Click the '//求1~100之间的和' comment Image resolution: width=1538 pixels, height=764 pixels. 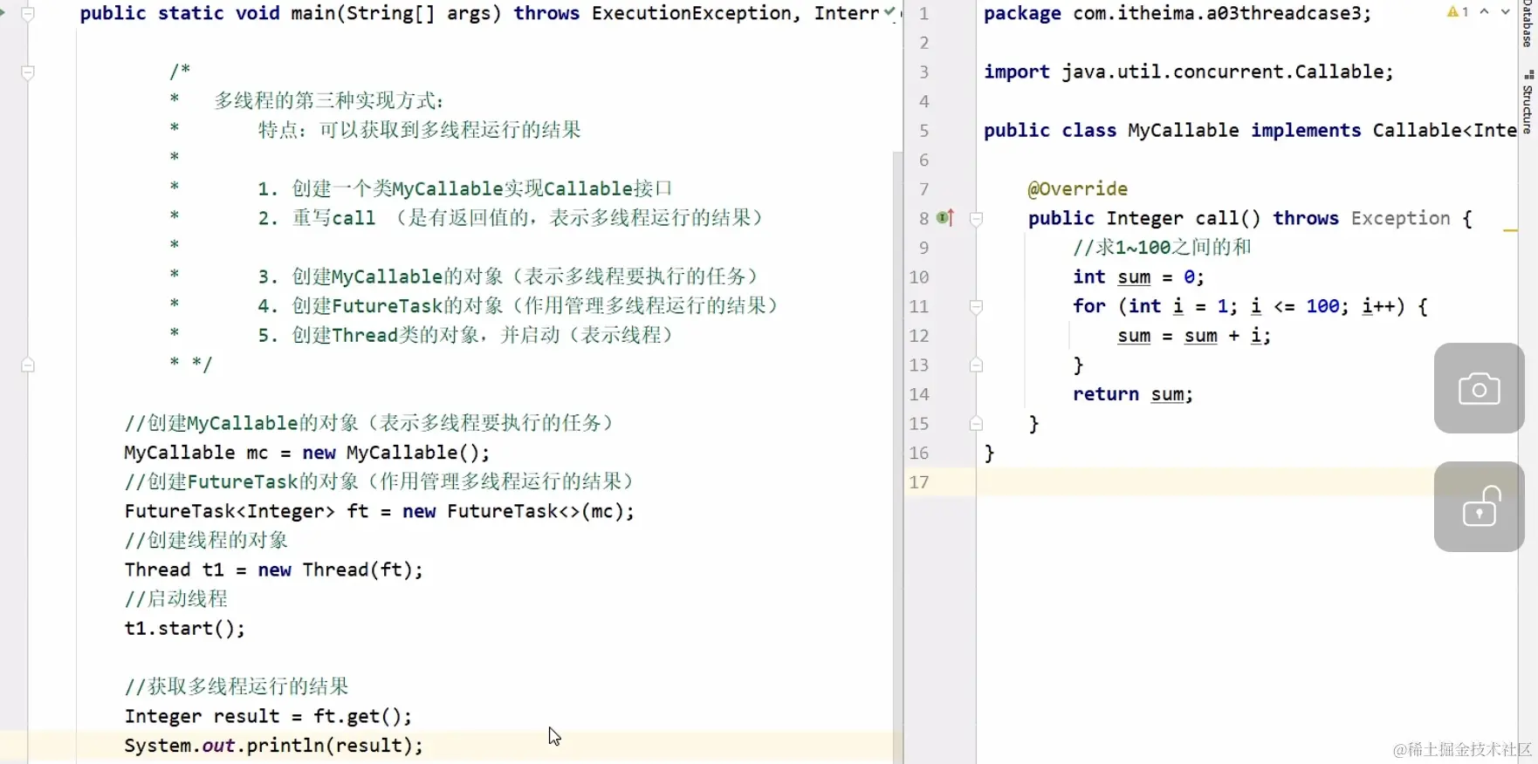[1162, 248]
